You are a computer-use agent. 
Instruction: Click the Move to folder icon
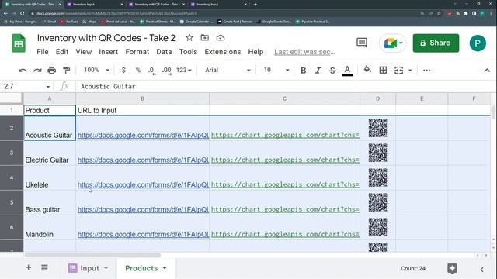[x=205, y=38]
